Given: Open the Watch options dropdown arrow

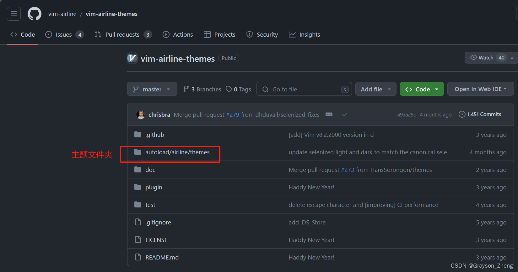Looking at the screenshot, I should pos(512,58).
